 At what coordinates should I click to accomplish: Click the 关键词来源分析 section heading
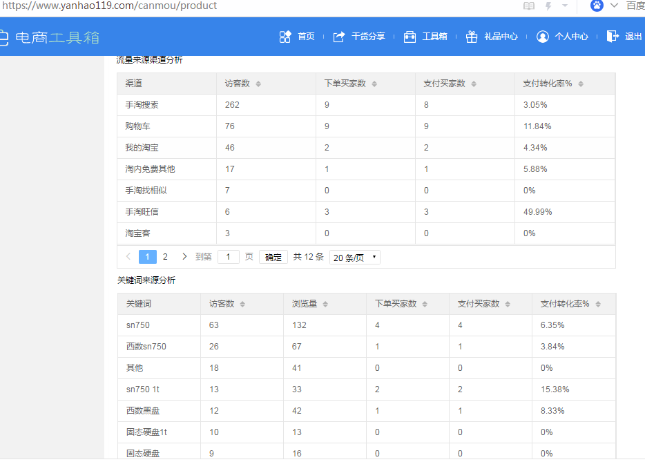[x=146, y=280]
